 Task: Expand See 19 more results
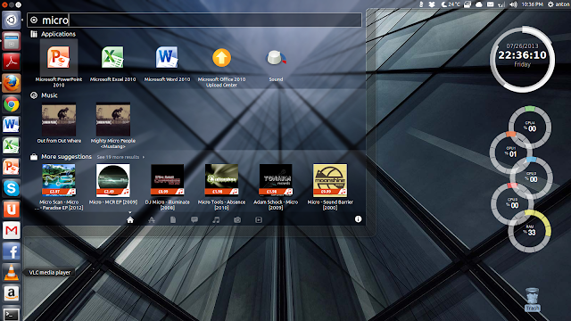click(120, 157)
